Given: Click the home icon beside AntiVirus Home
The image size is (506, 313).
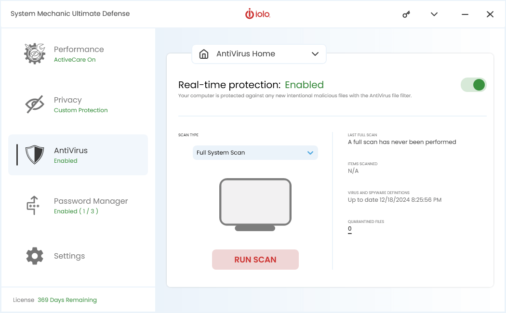Looking at the screenshot, I should tap(203, 54).
